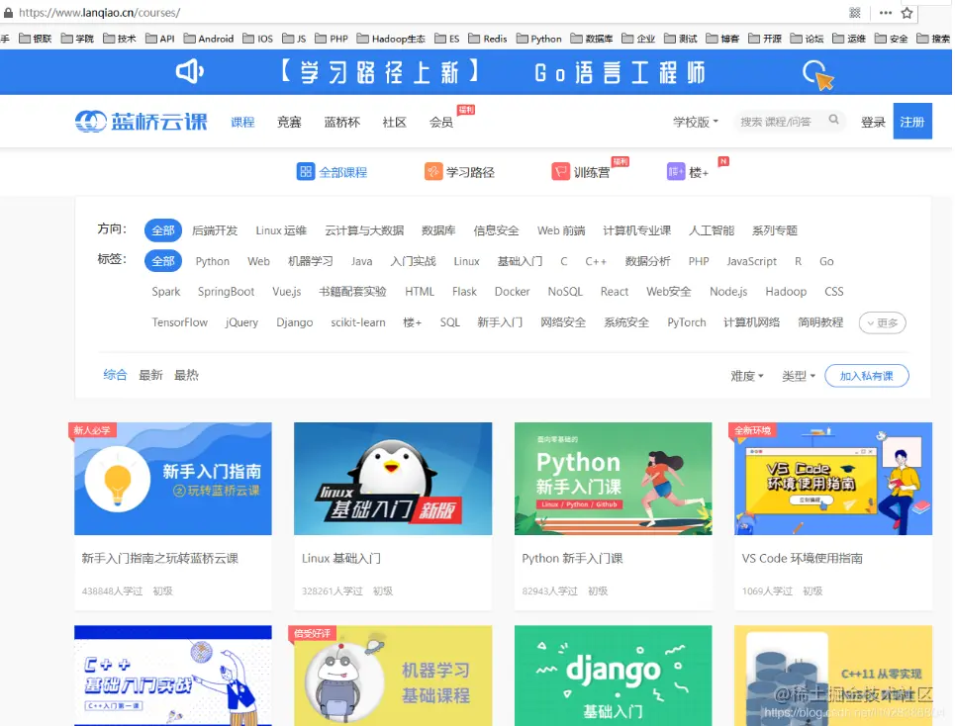Viewport: 955px width, 726px height.
Task: Select 全部 in the 方向 filter row
Action: click(162, 230)
